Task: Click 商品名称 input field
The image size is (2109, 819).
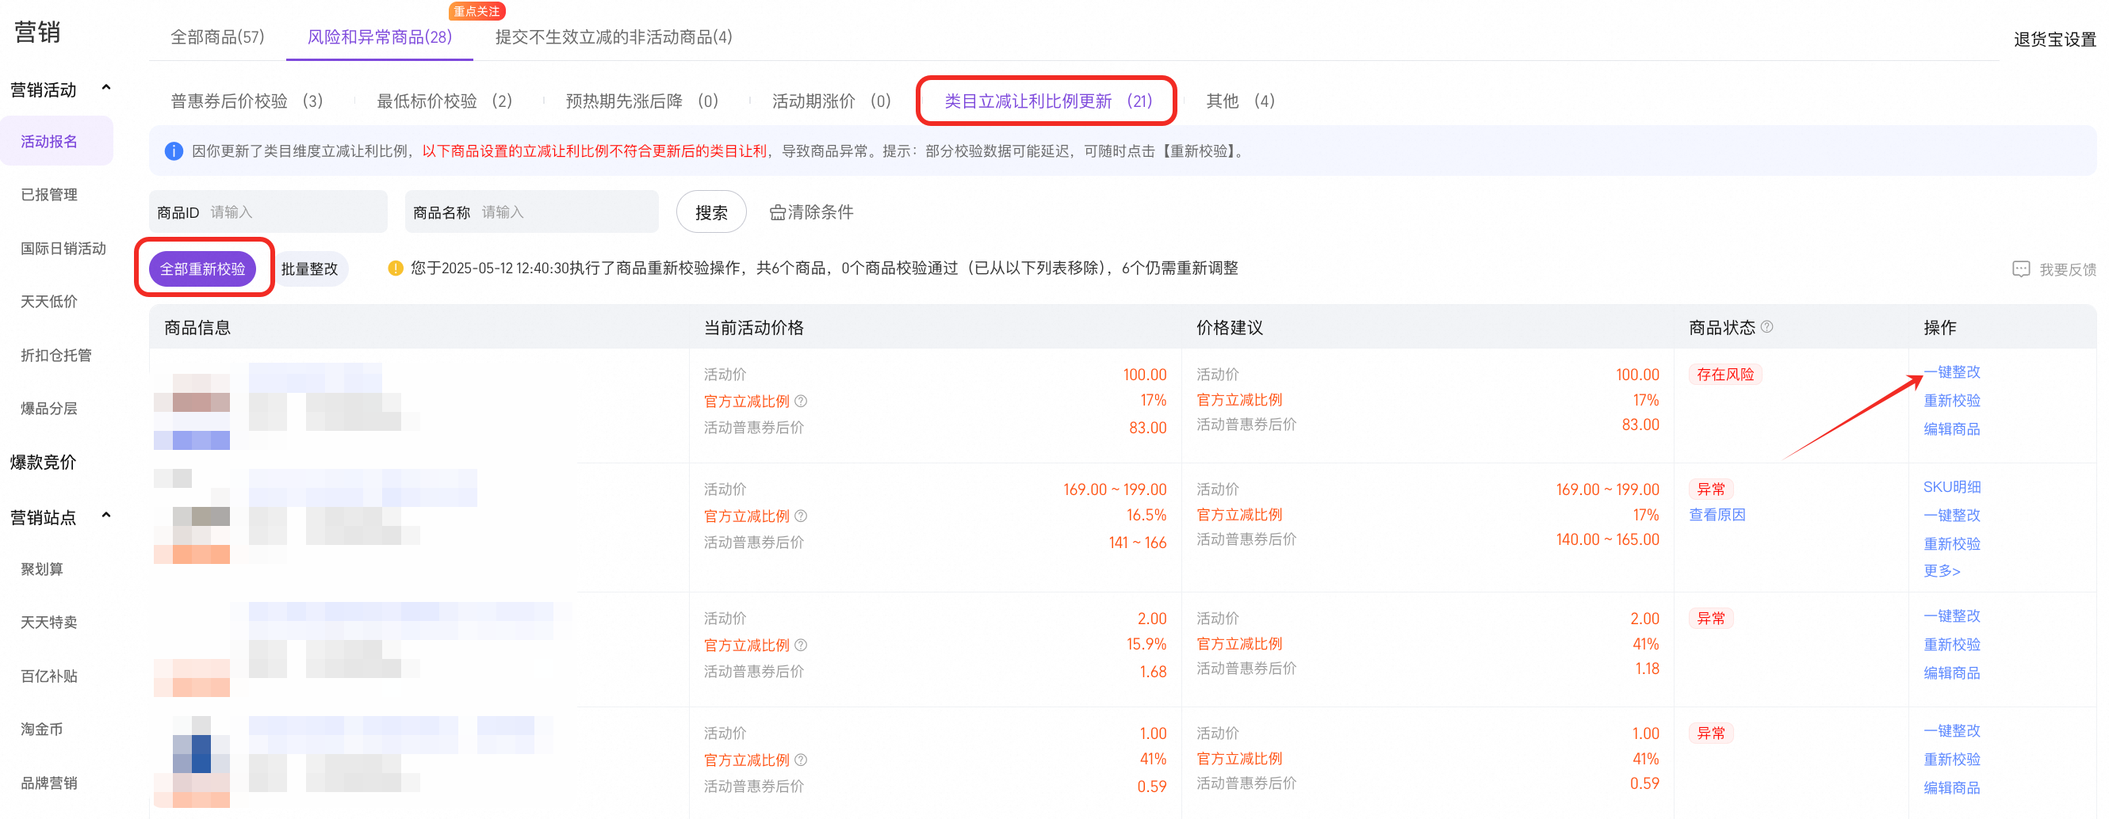Action: (531, 212)
